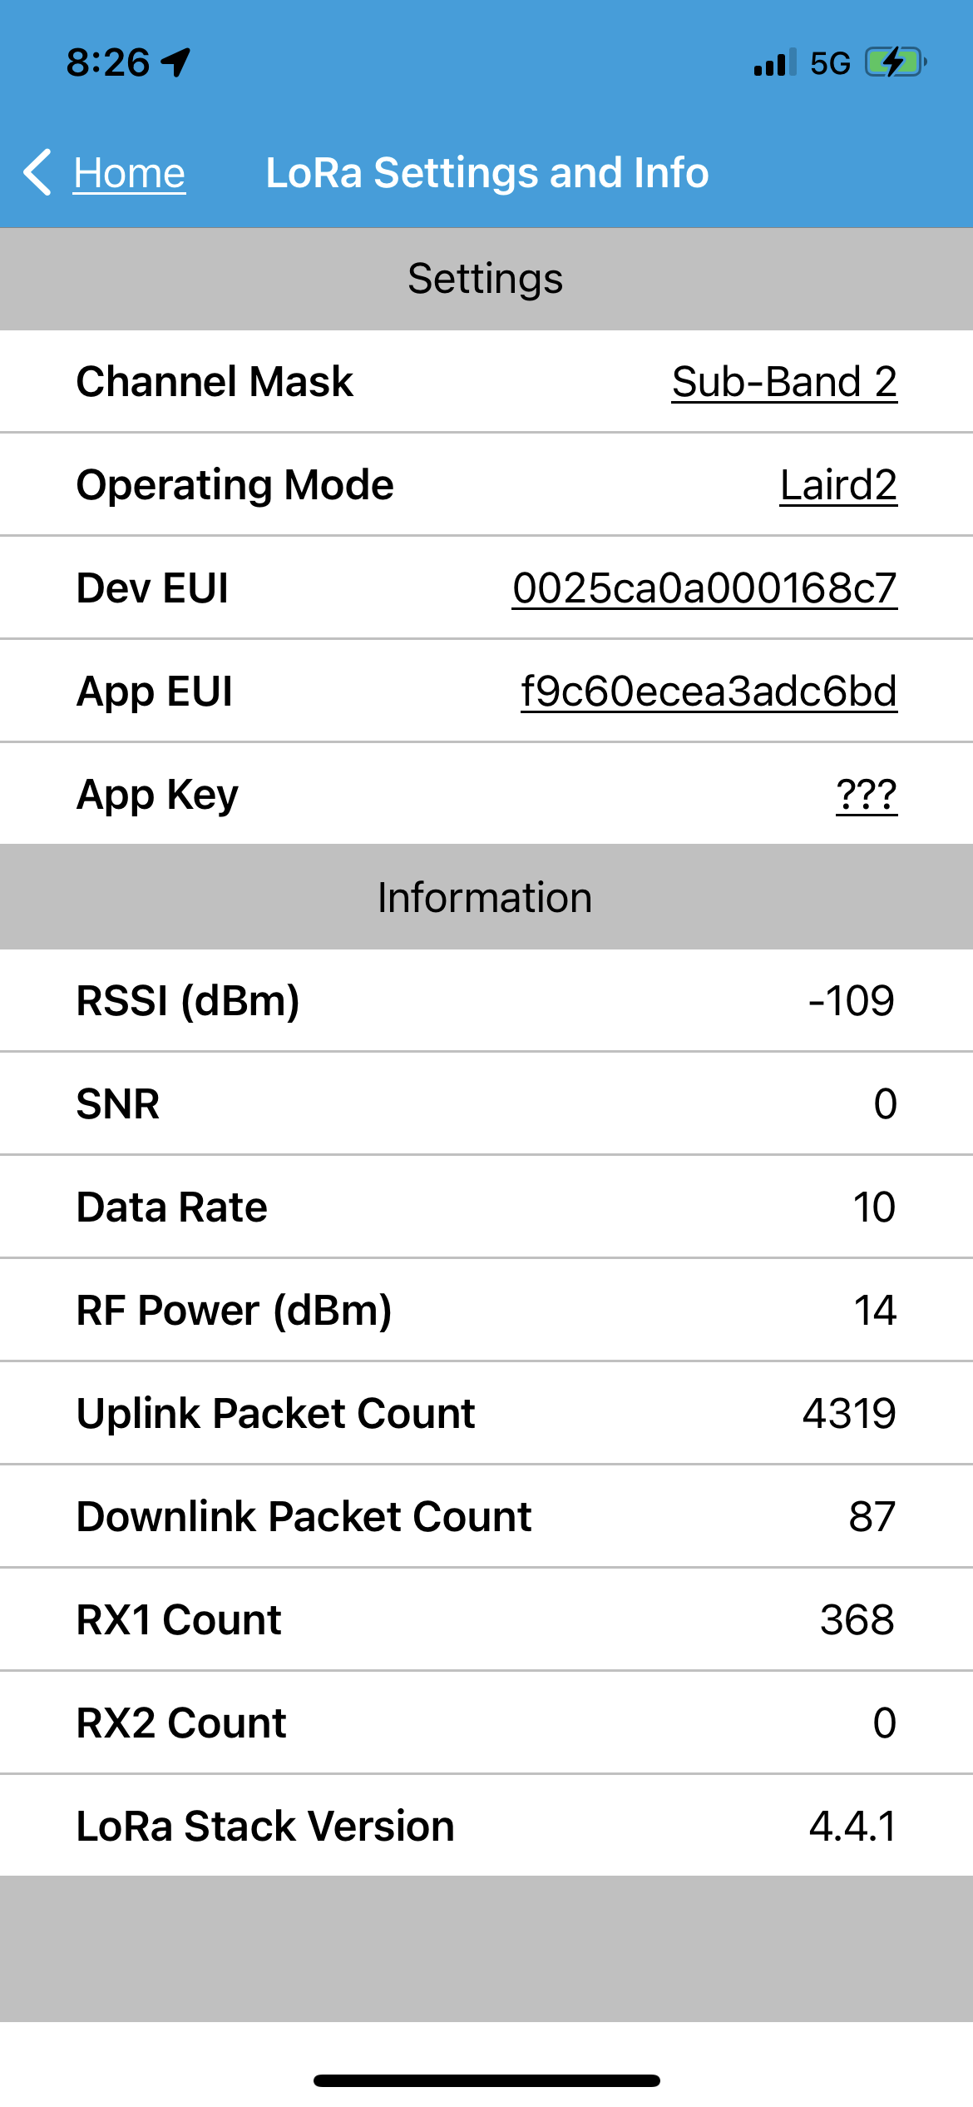Select the RX1 Count row

(x=486, y=1619)
